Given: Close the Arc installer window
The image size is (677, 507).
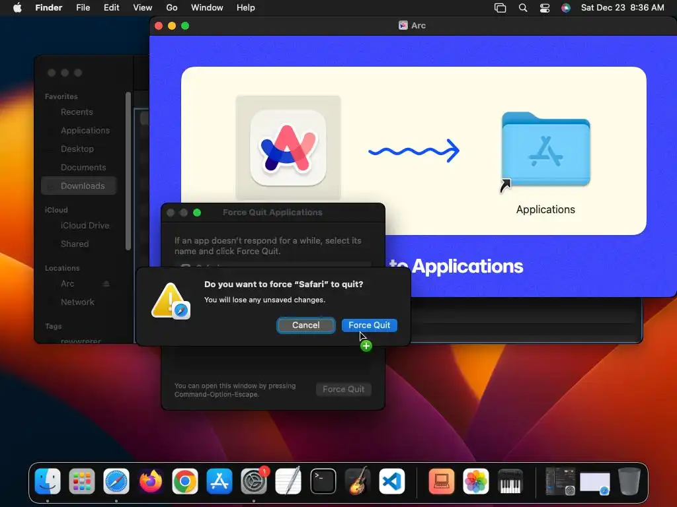Looking at the screenshot, I should 159,26.
